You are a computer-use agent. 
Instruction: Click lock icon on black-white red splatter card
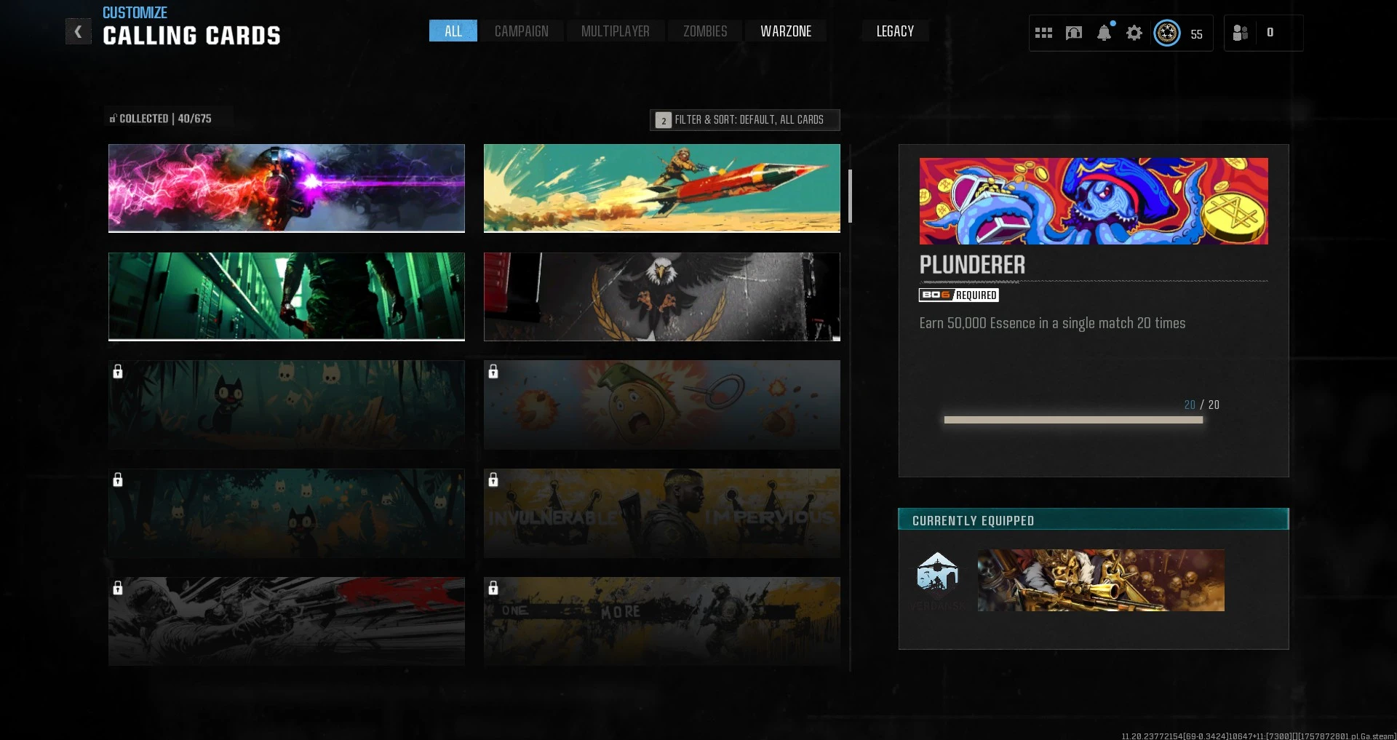click(x=118, y=588)
